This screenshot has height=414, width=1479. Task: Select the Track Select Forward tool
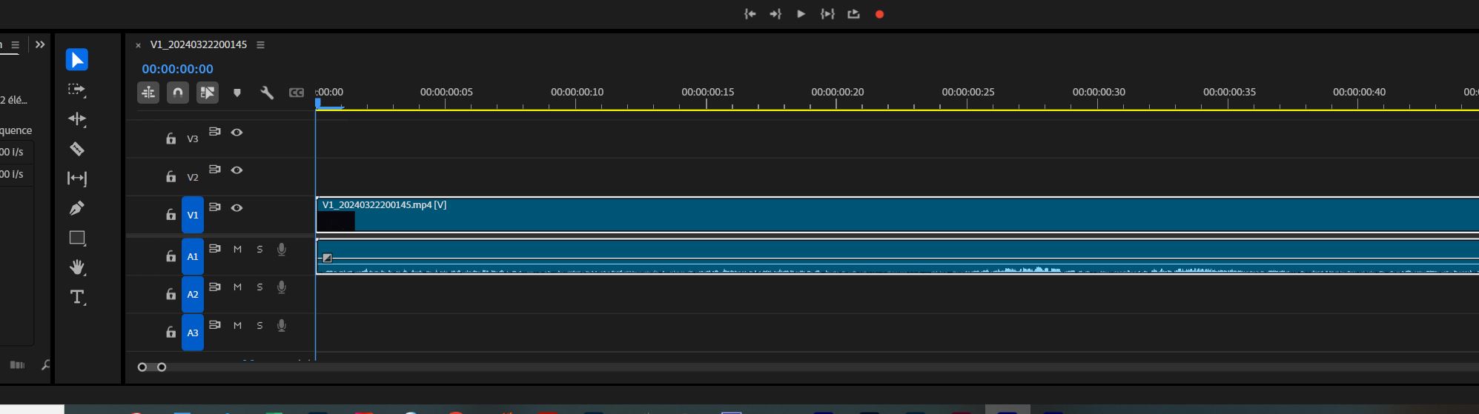coord(77,90)
